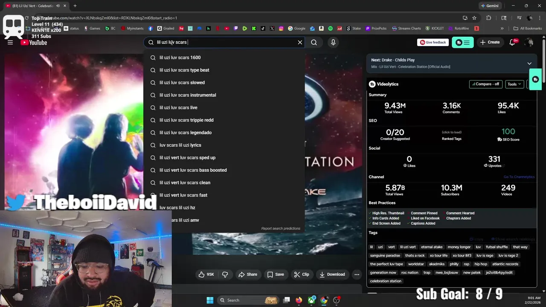Open the Windows Start button
The width and height of the screenshot is (546, 307).
pos(210,300)
